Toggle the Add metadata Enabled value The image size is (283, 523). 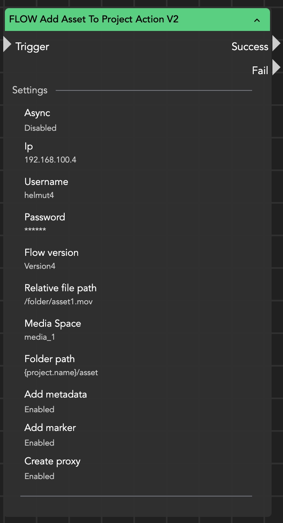39,409
